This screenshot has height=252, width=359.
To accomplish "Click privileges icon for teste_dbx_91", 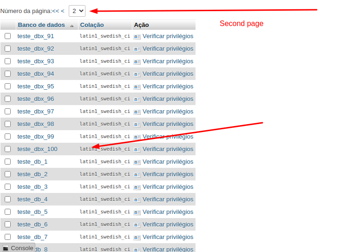I will pyautogui.click(x=137, y=37).
